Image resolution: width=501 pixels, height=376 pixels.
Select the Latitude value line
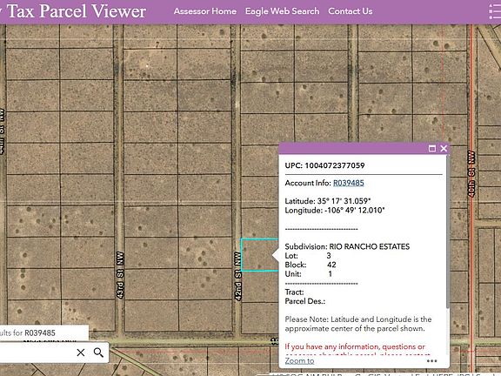(x=328, y=201)
